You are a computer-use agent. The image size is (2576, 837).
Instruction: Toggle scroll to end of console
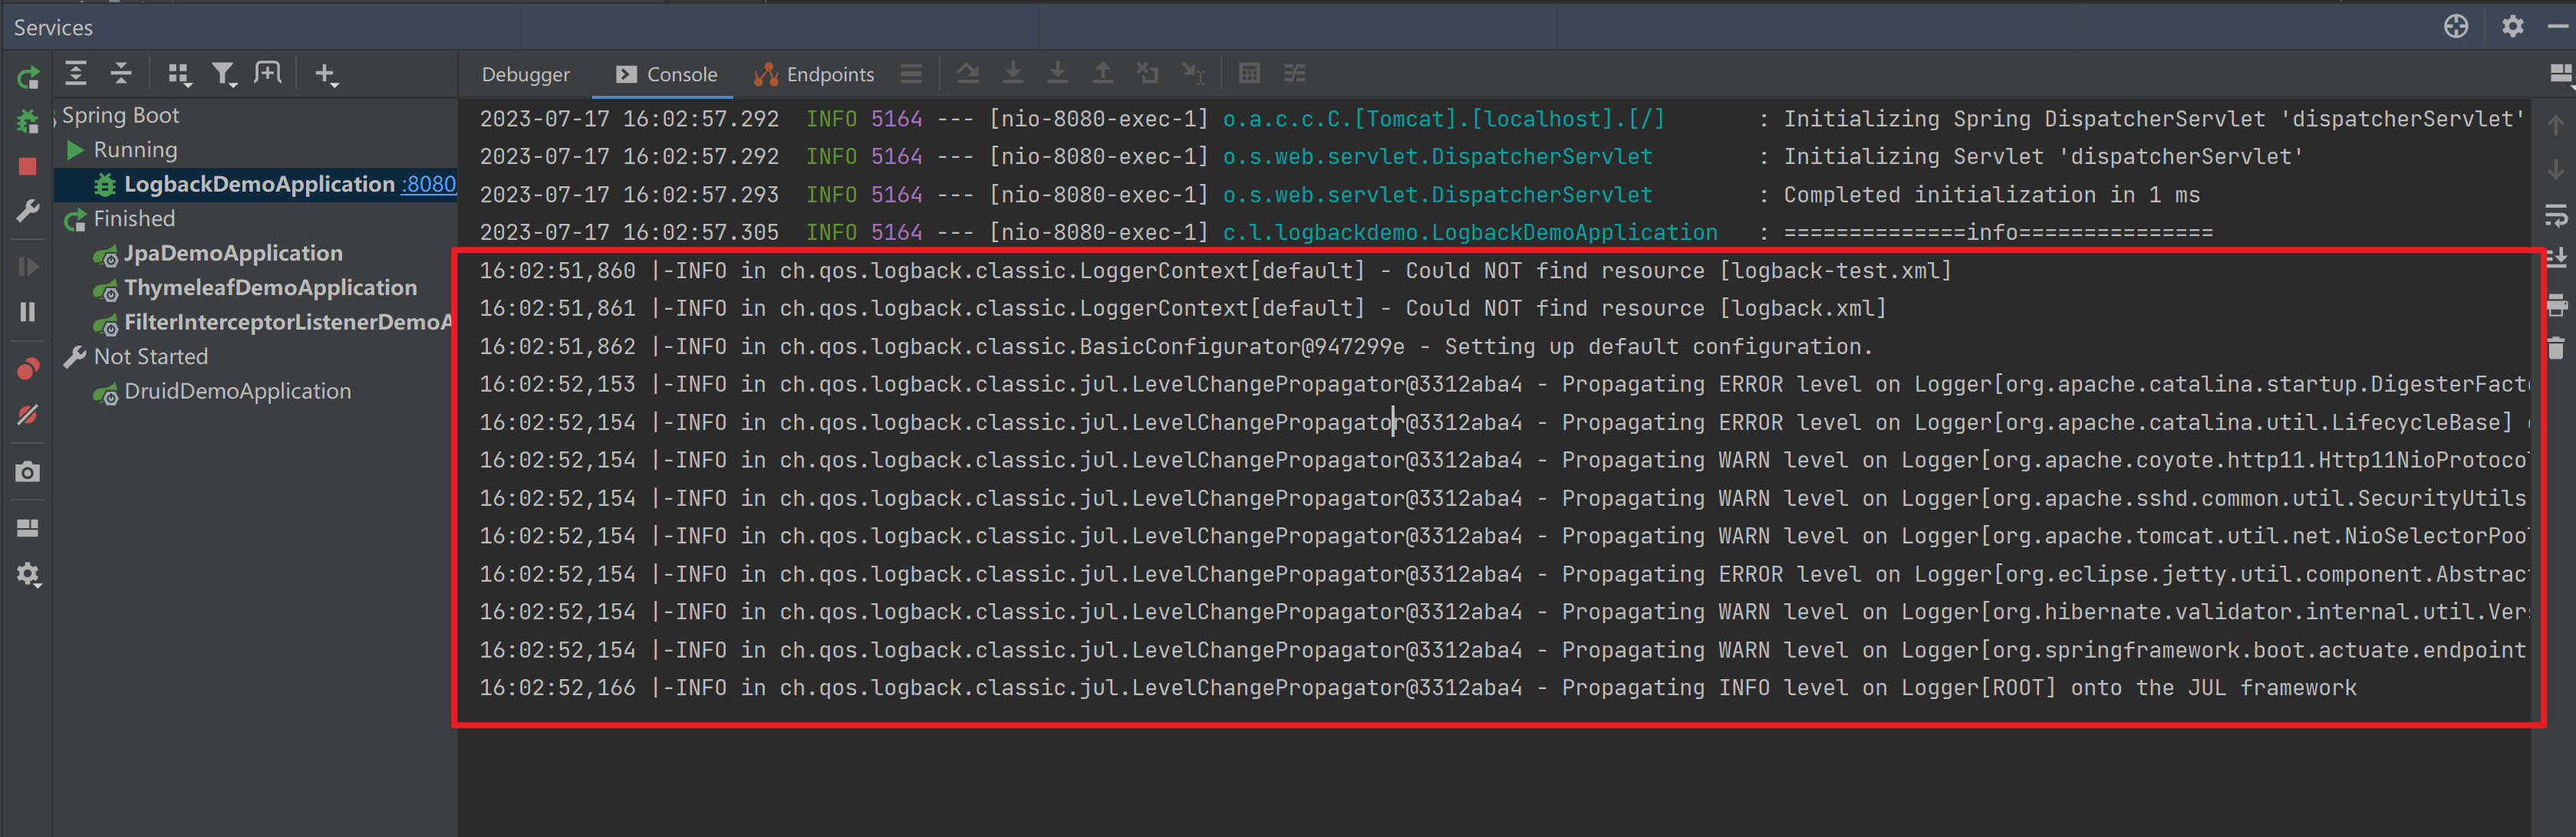pyautogui.click(x=2556, y=259)
